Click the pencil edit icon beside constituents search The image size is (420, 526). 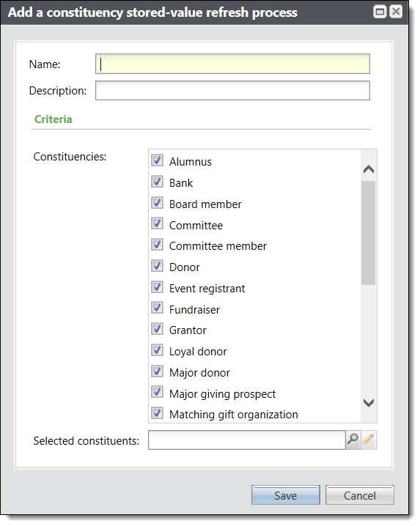click(x=369, y=440)
